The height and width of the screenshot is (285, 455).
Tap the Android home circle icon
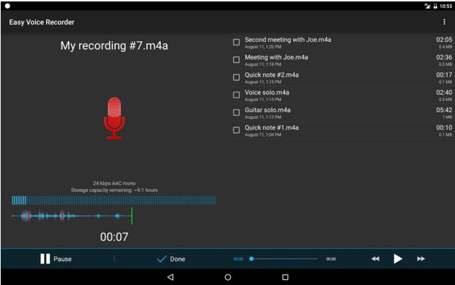click(228, 277)
